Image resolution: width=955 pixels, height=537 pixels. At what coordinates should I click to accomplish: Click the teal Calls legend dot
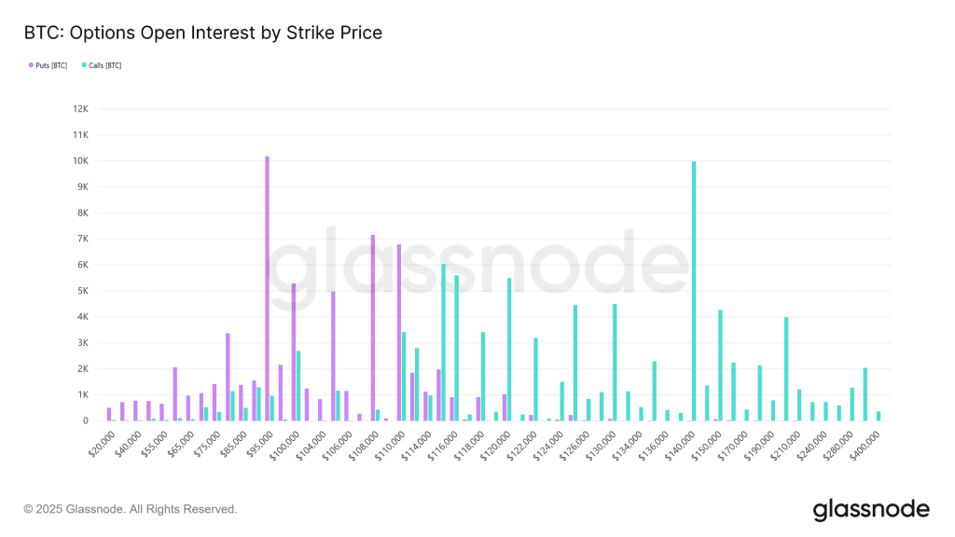(x=85, y=65)
